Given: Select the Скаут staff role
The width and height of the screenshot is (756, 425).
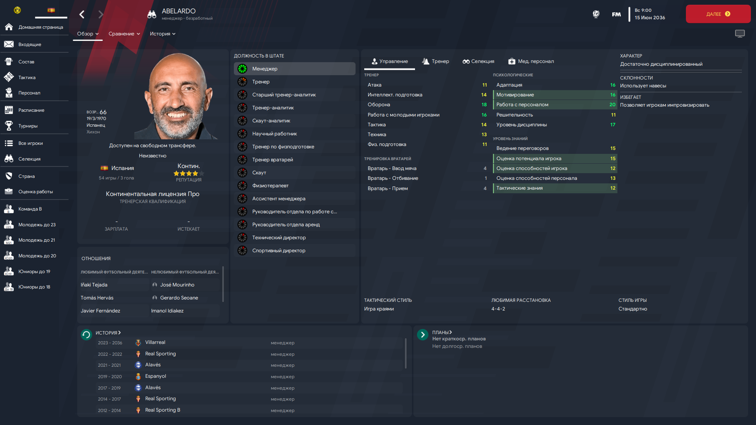Looking at the screenshot, I should (295, 172).
